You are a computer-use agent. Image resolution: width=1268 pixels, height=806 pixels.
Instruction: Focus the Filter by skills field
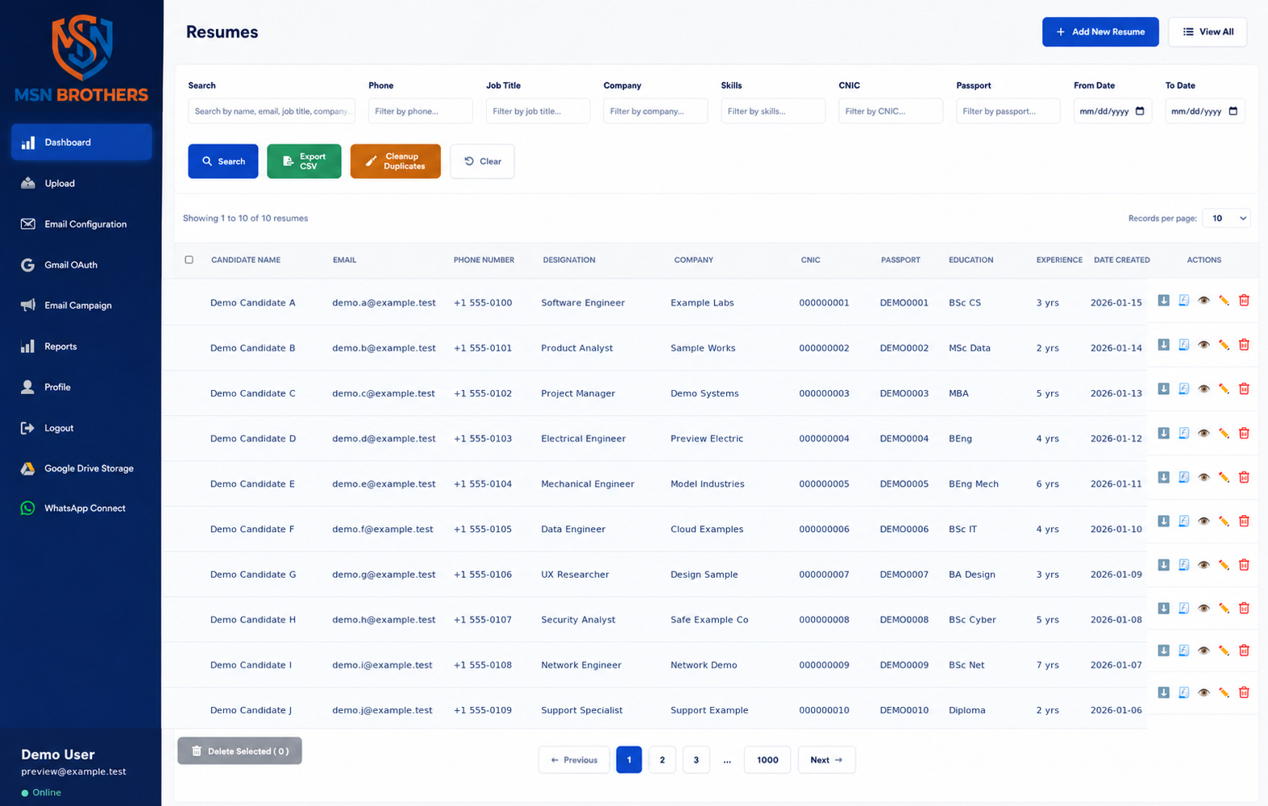(773, 111)
